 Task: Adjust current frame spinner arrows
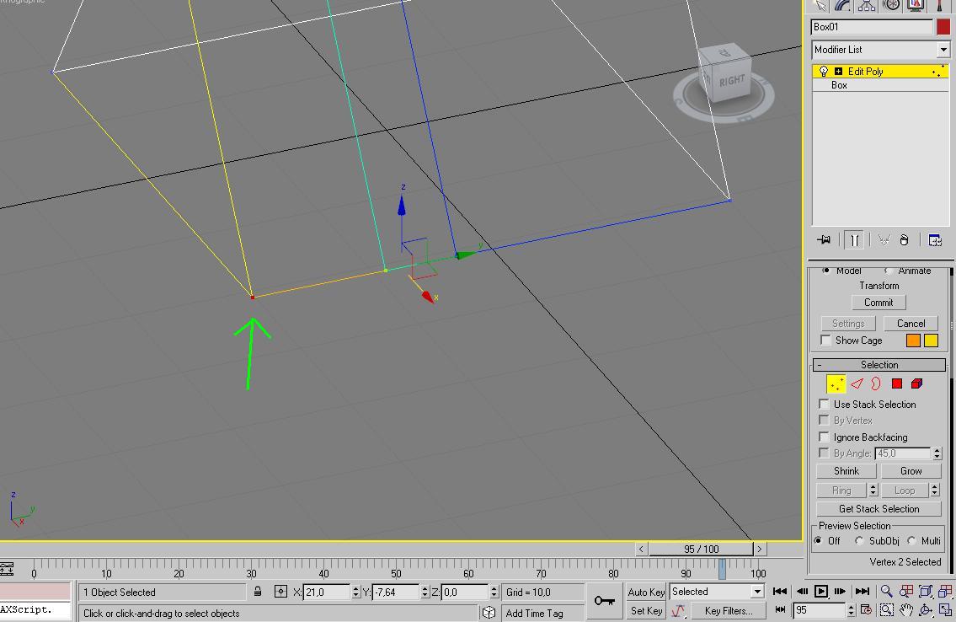(851, 610)
